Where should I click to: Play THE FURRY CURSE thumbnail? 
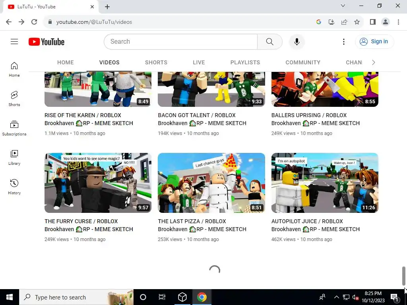pyautogui.click(x=98, y=183)
